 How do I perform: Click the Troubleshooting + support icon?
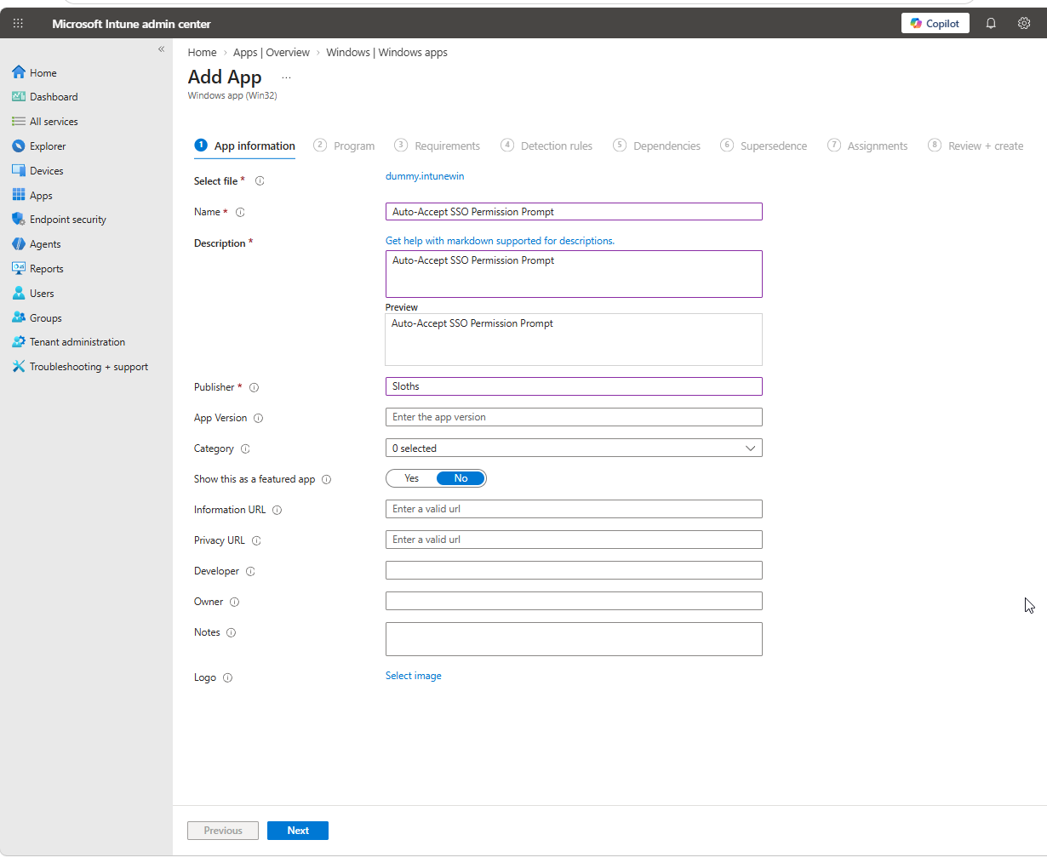pyautogui.click(x=19, y=367)
